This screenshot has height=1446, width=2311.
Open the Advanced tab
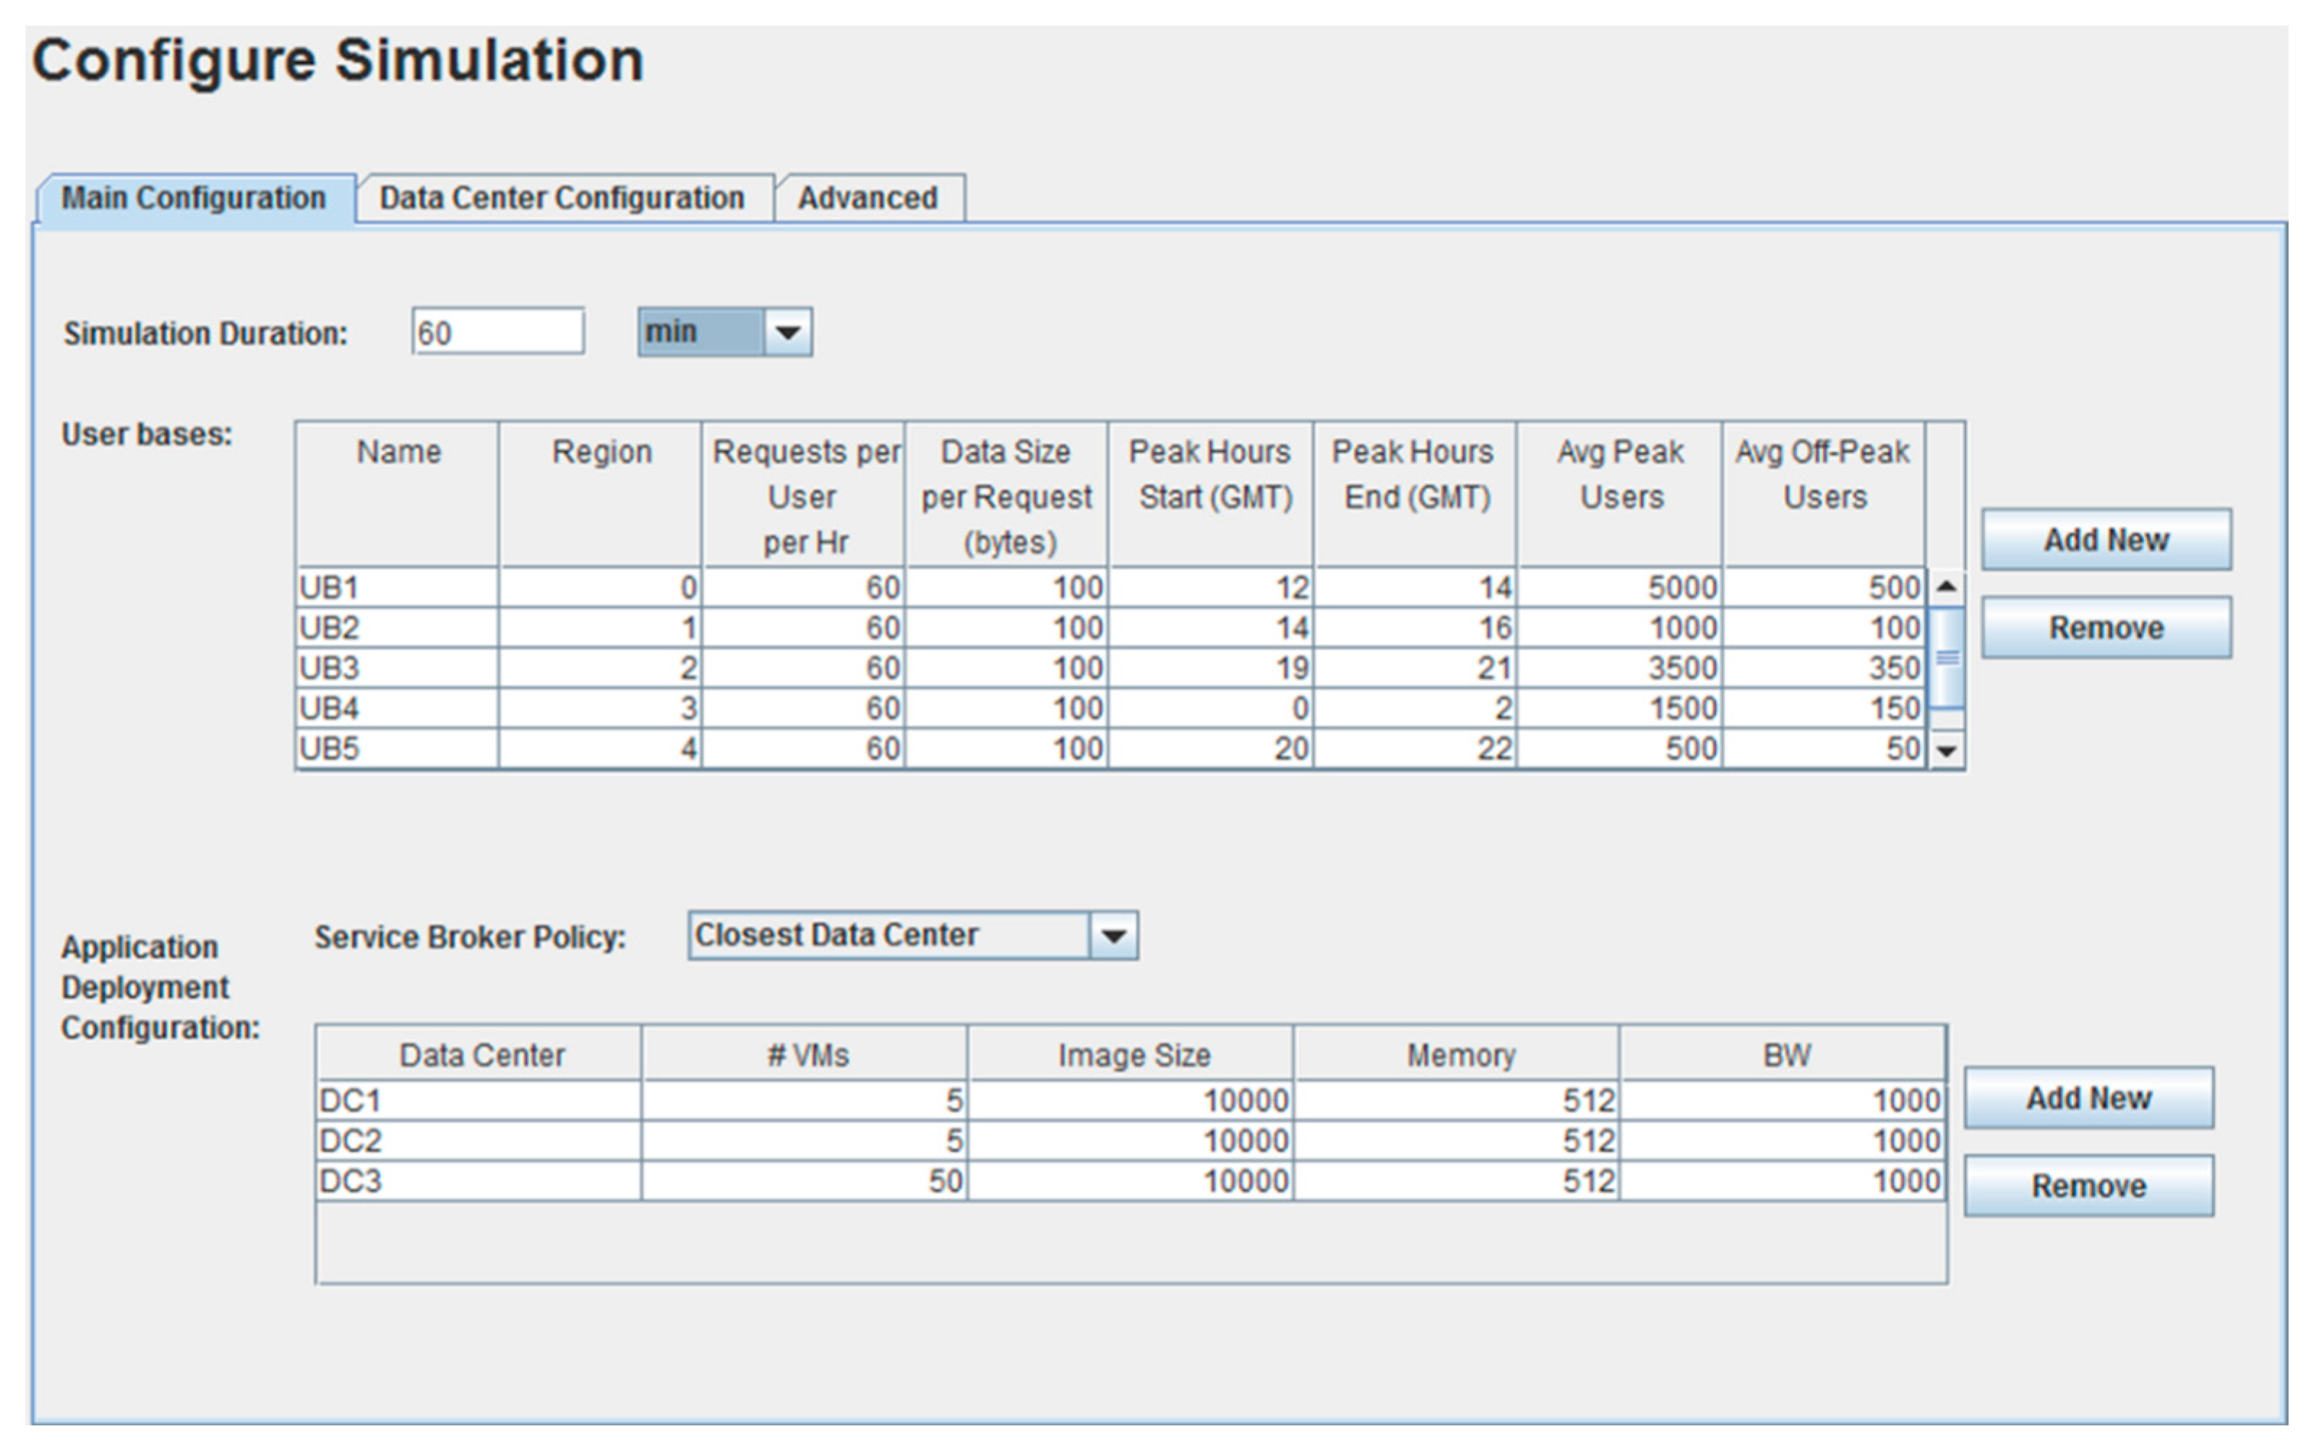click(868, 198)
